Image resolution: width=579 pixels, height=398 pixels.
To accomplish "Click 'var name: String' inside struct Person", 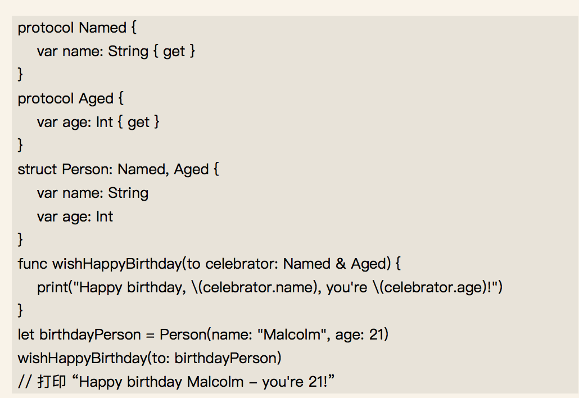I will 93,193.
